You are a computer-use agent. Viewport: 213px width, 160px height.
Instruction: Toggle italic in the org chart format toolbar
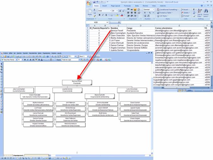[x=27, y=60]
